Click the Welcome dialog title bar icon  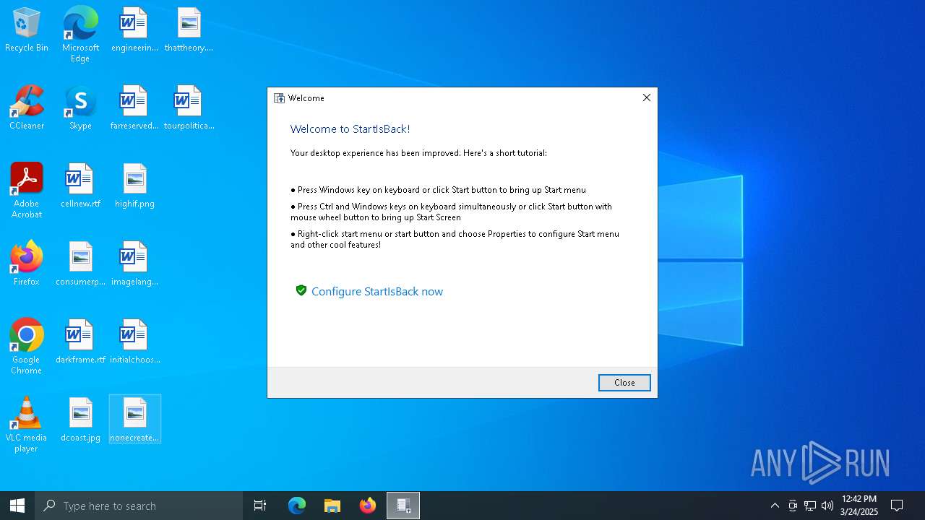tap(279, 98)
